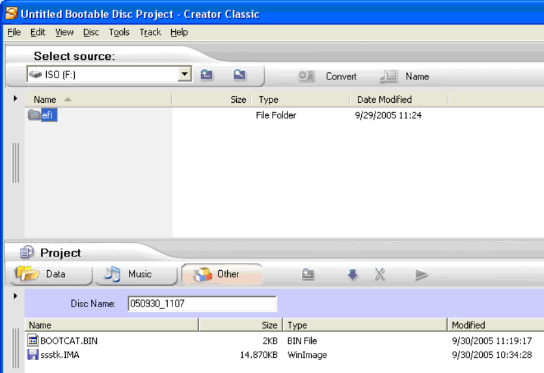Click the Disc Name input field
Image resolution: width=544 pixels, height=373 pixels.
[x=202, y=303]
